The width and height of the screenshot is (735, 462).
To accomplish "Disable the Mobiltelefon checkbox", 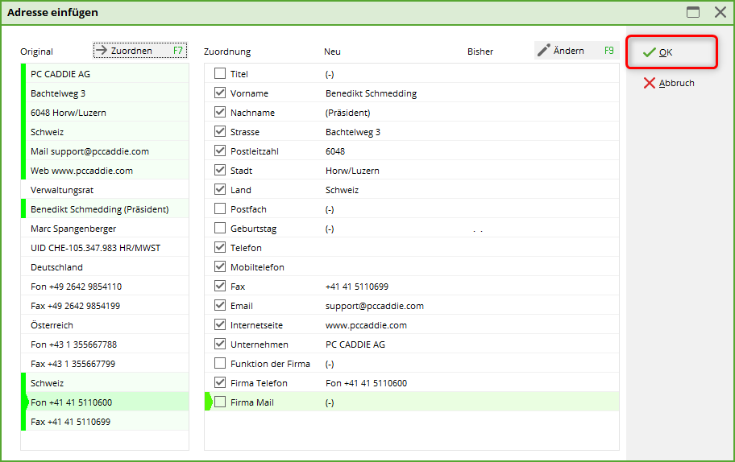I will [220, 267].
